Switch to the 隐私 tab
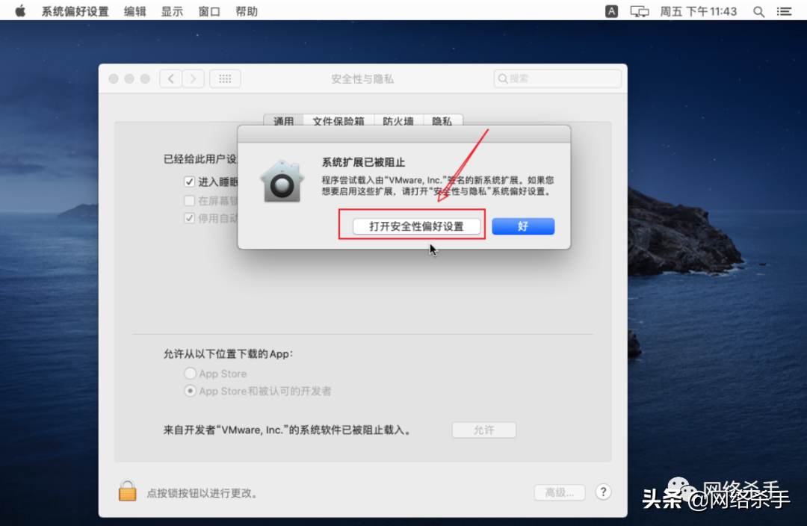 442,120
